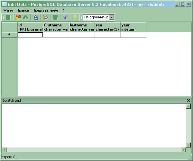Click the main toolbar drag handle grip
Image resolution: width=193 pixels, height=161 pixels.
point(3,17)
